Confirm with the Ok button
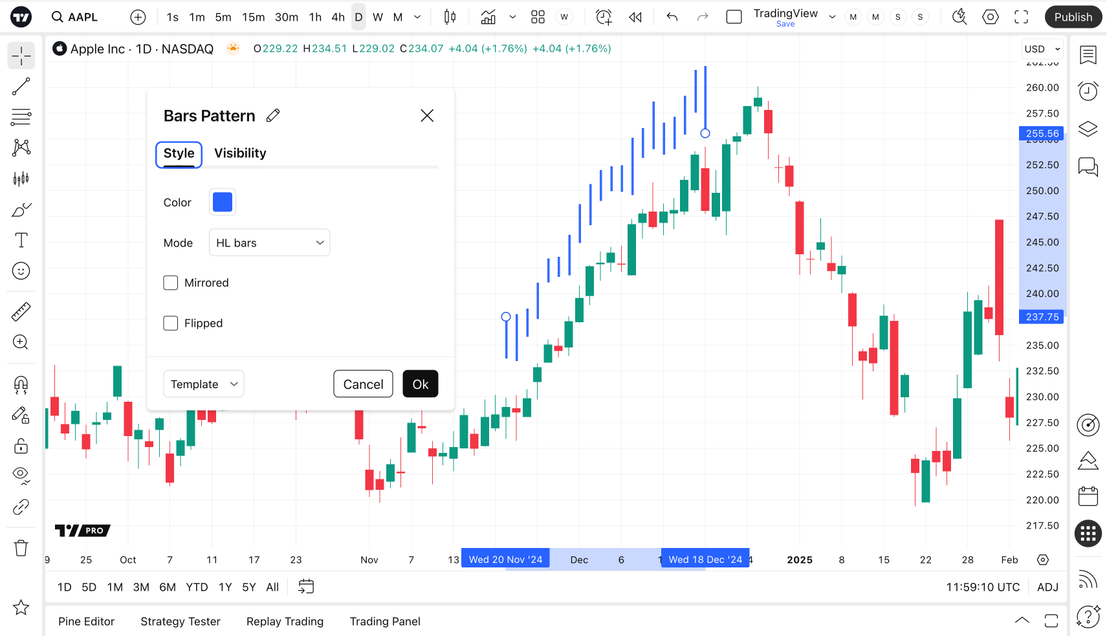Image resolution: width=1107 pixels, height=636 pixels. tap(421, 384)
